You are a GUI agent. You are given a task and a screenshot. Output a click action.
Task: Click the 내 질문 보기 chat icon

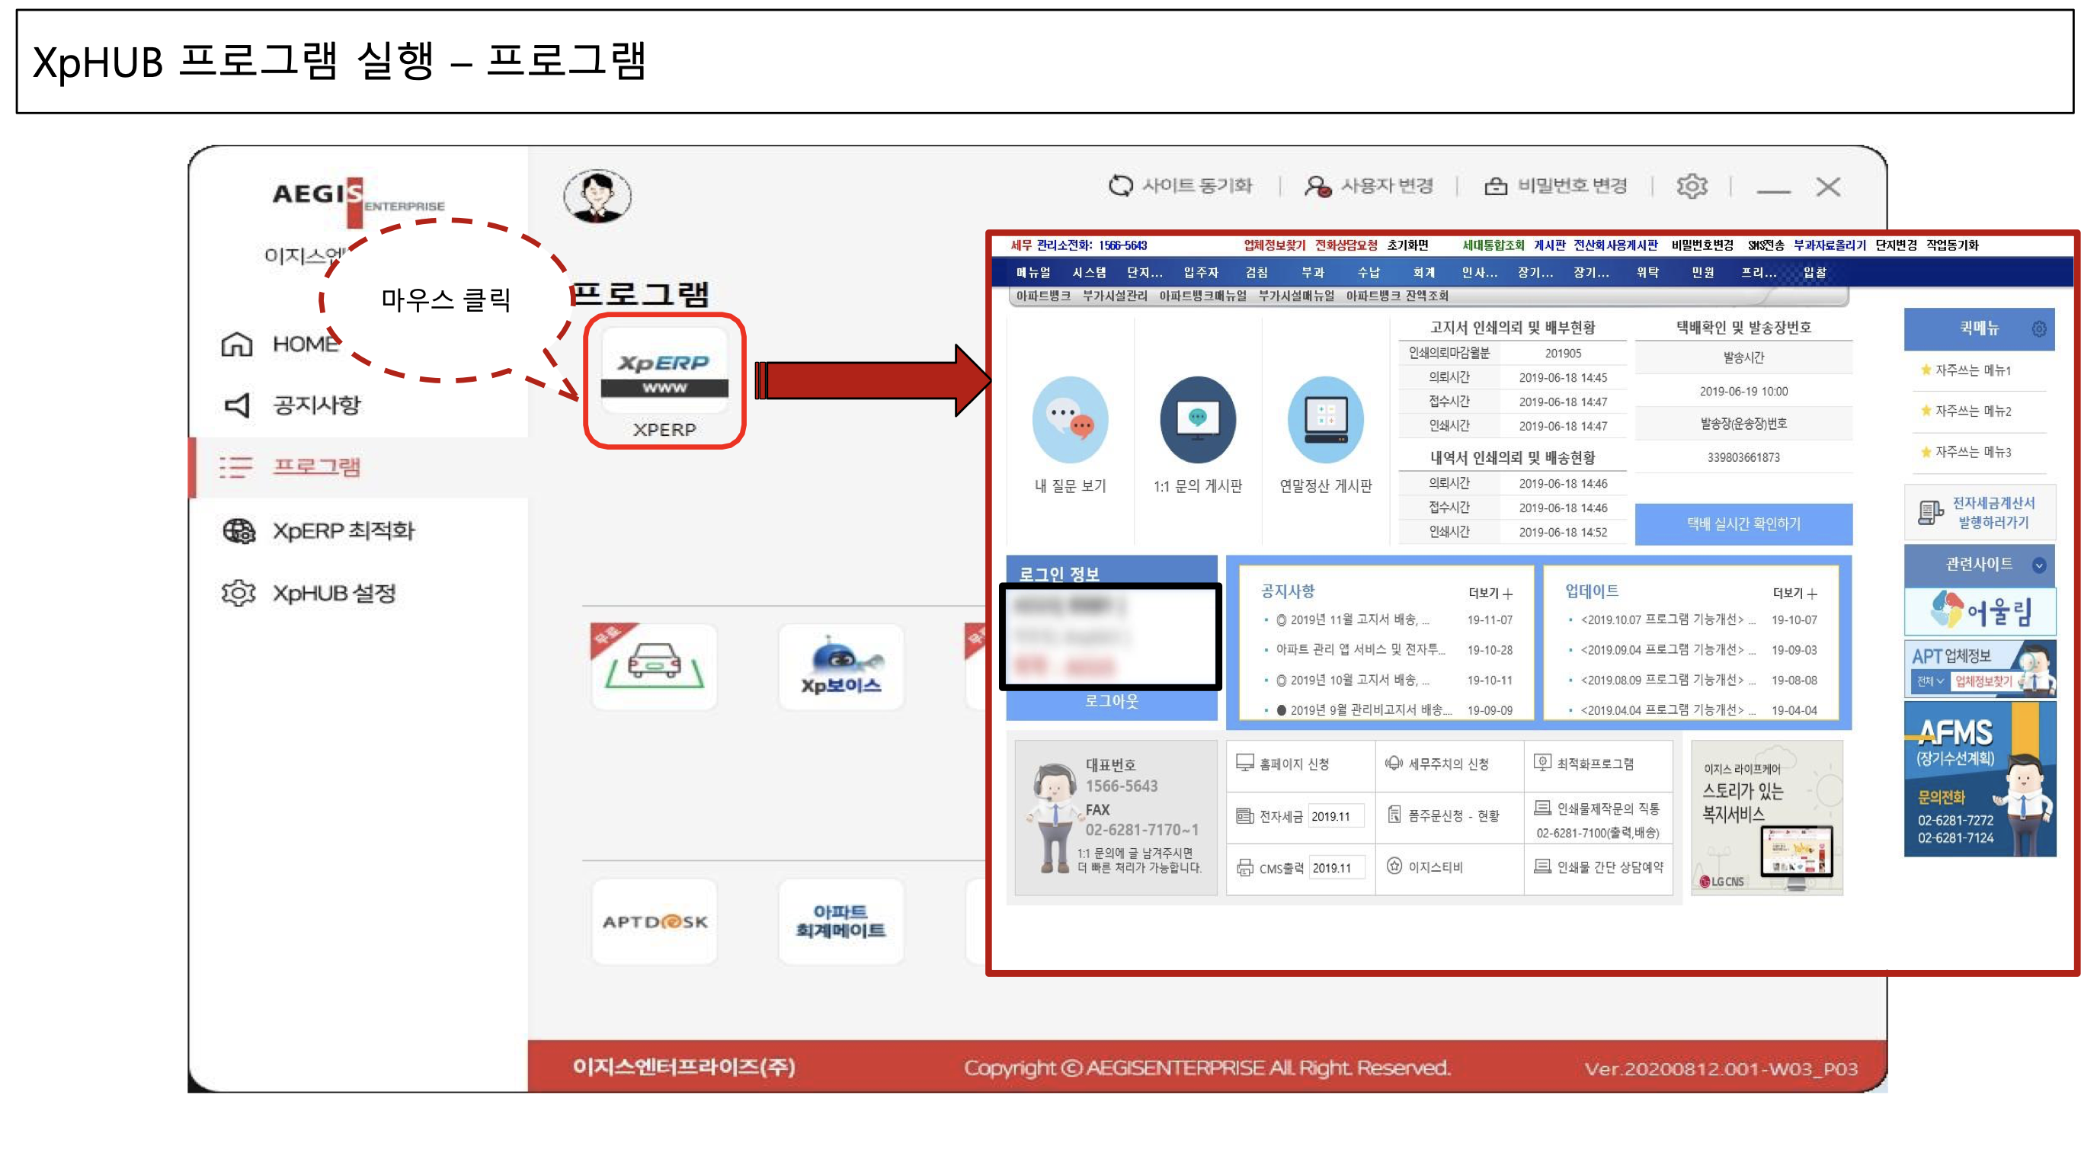(1070, 420)
